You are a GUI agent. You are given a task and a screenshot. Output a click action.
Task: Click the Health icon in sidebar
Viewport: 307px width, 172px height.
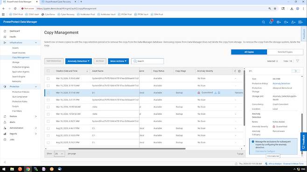[5, 37]
